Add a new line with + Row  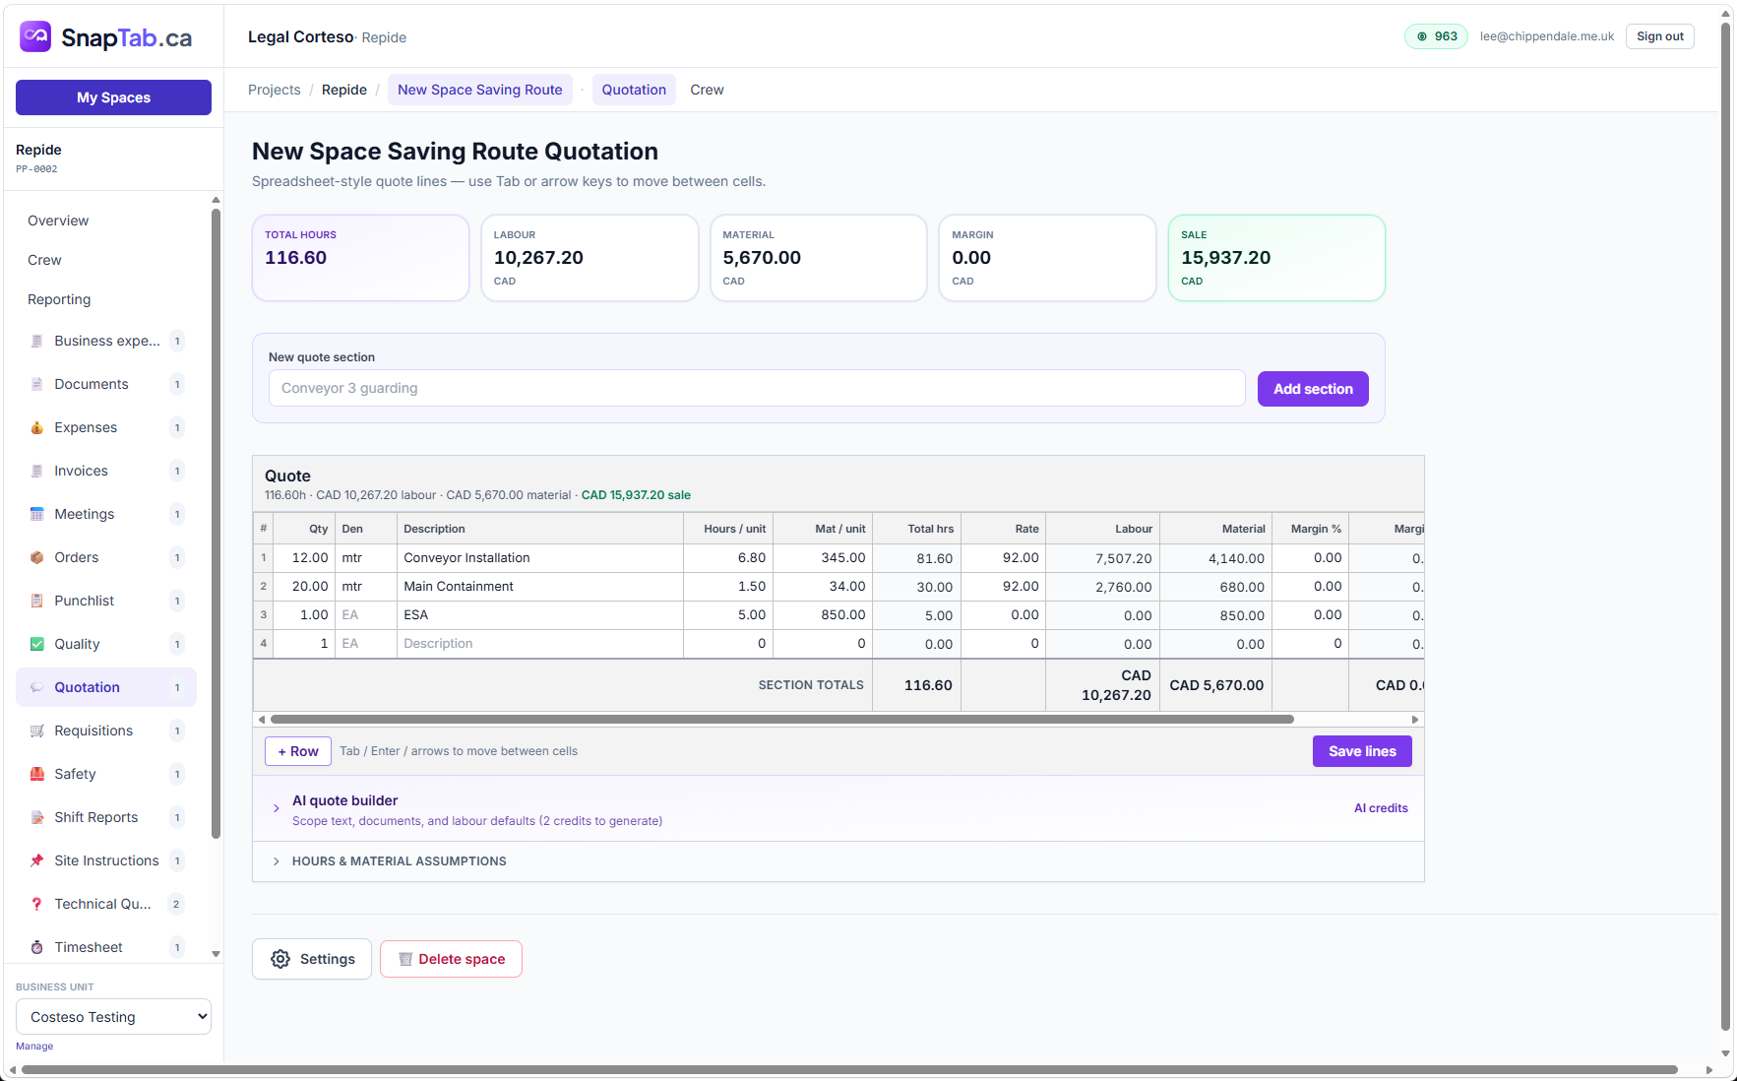click(298, 751)
